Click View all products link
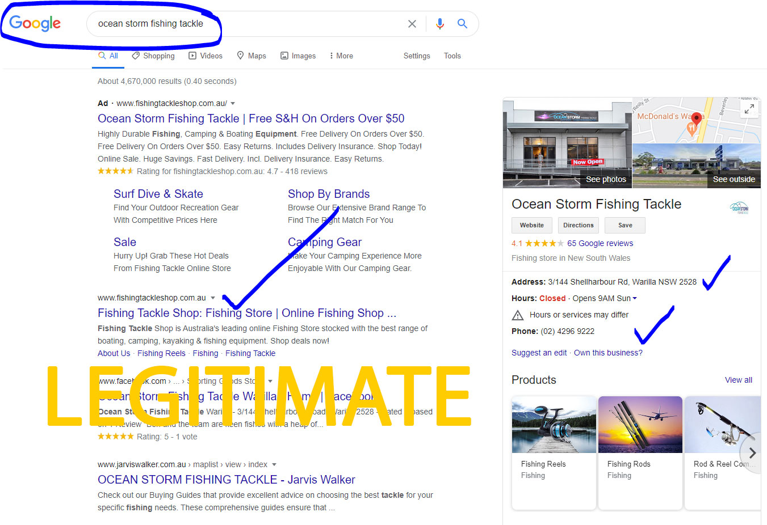 [x=739, y=380]
